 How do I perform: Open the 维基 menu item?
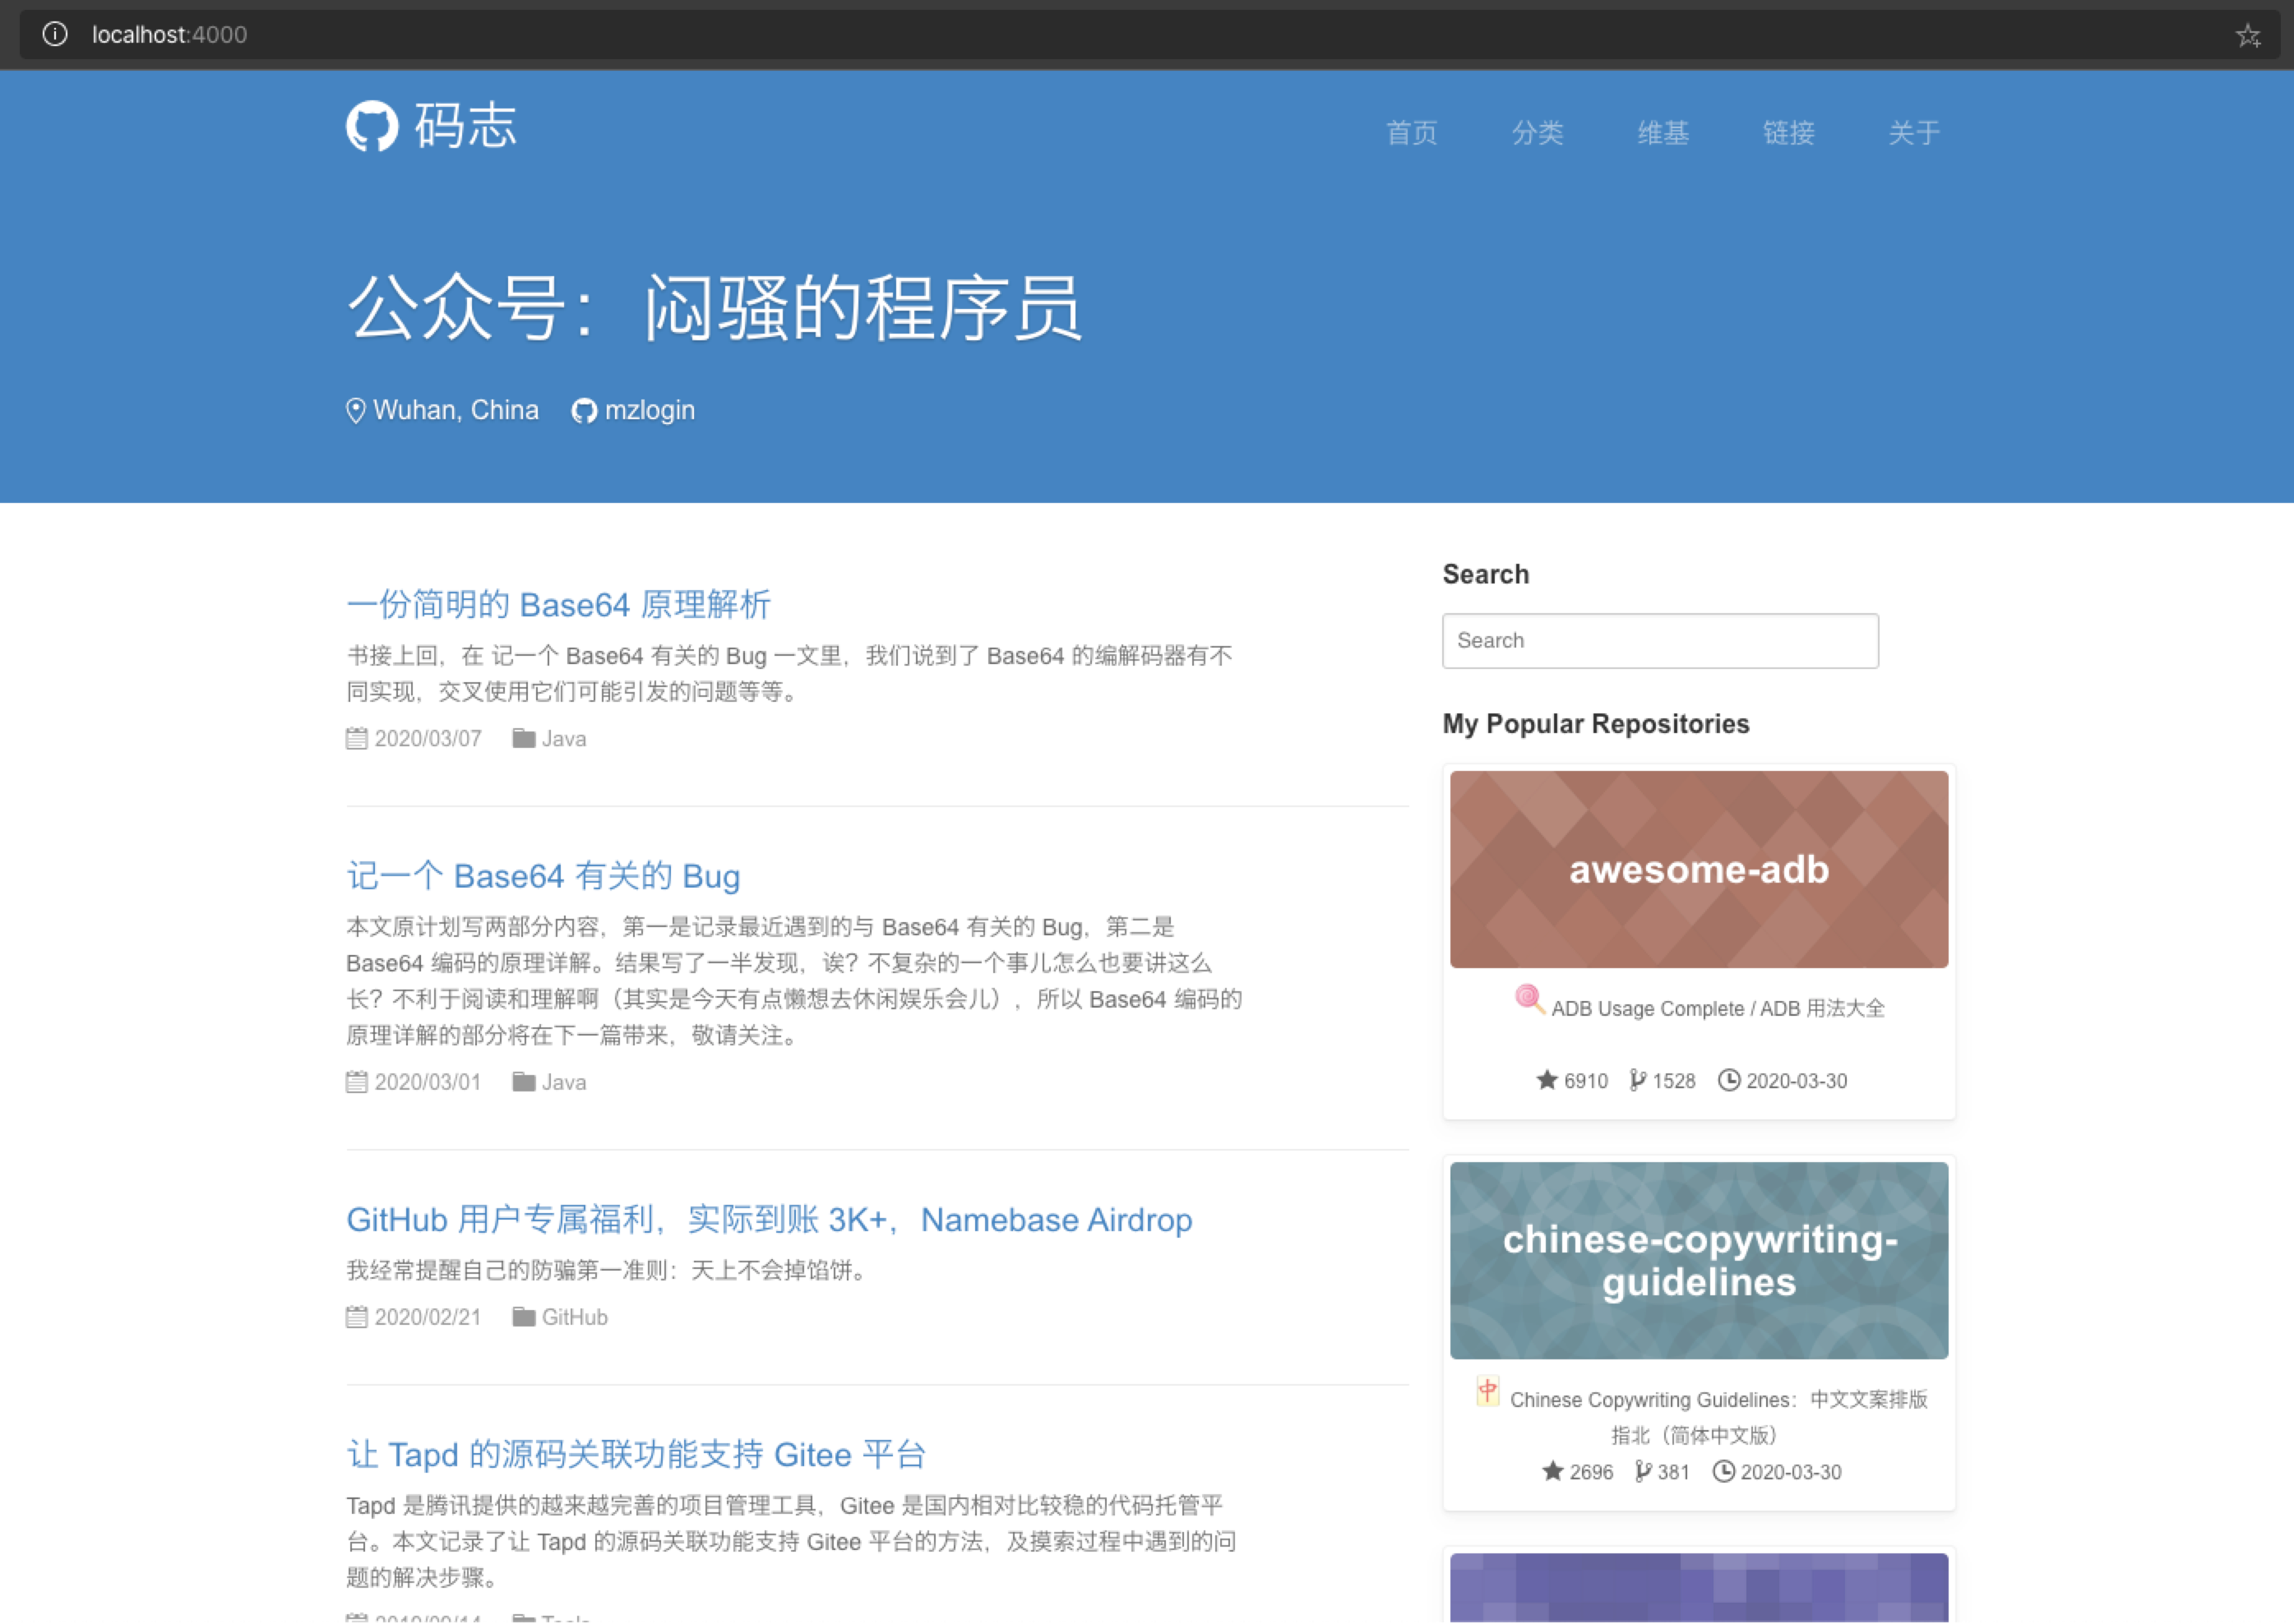point(1663,133)
